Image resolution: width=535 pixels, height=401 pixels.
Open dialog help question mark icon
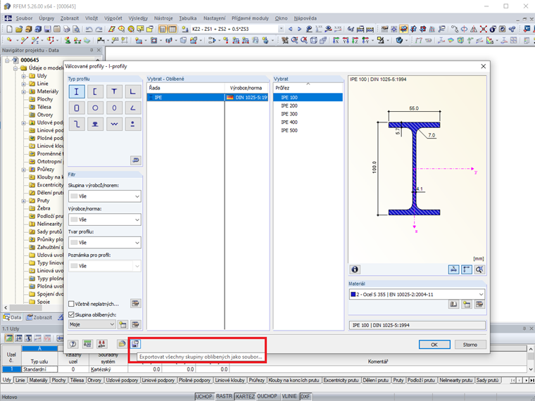tap(73, 344)
